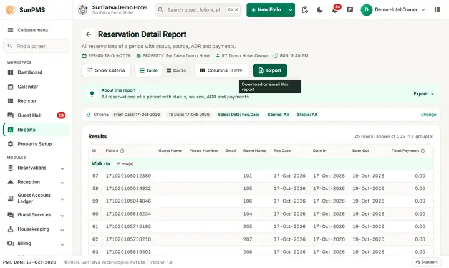This screenshot has width=449, height=268.
Task: Focus the Find a screen field
Action: [36, 46]
